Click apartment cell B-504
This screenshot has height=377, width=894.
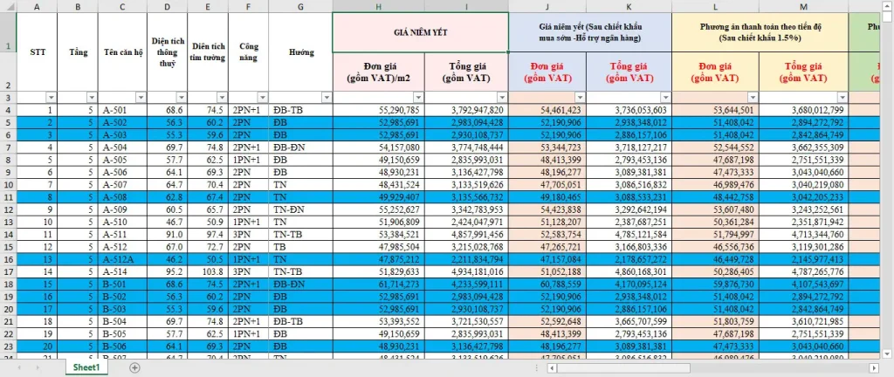click(122, 323)
